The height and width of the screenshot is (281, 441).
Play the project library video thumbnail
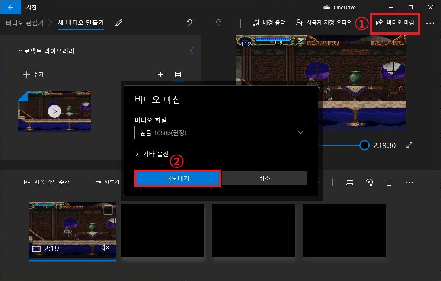click(54, 111)
